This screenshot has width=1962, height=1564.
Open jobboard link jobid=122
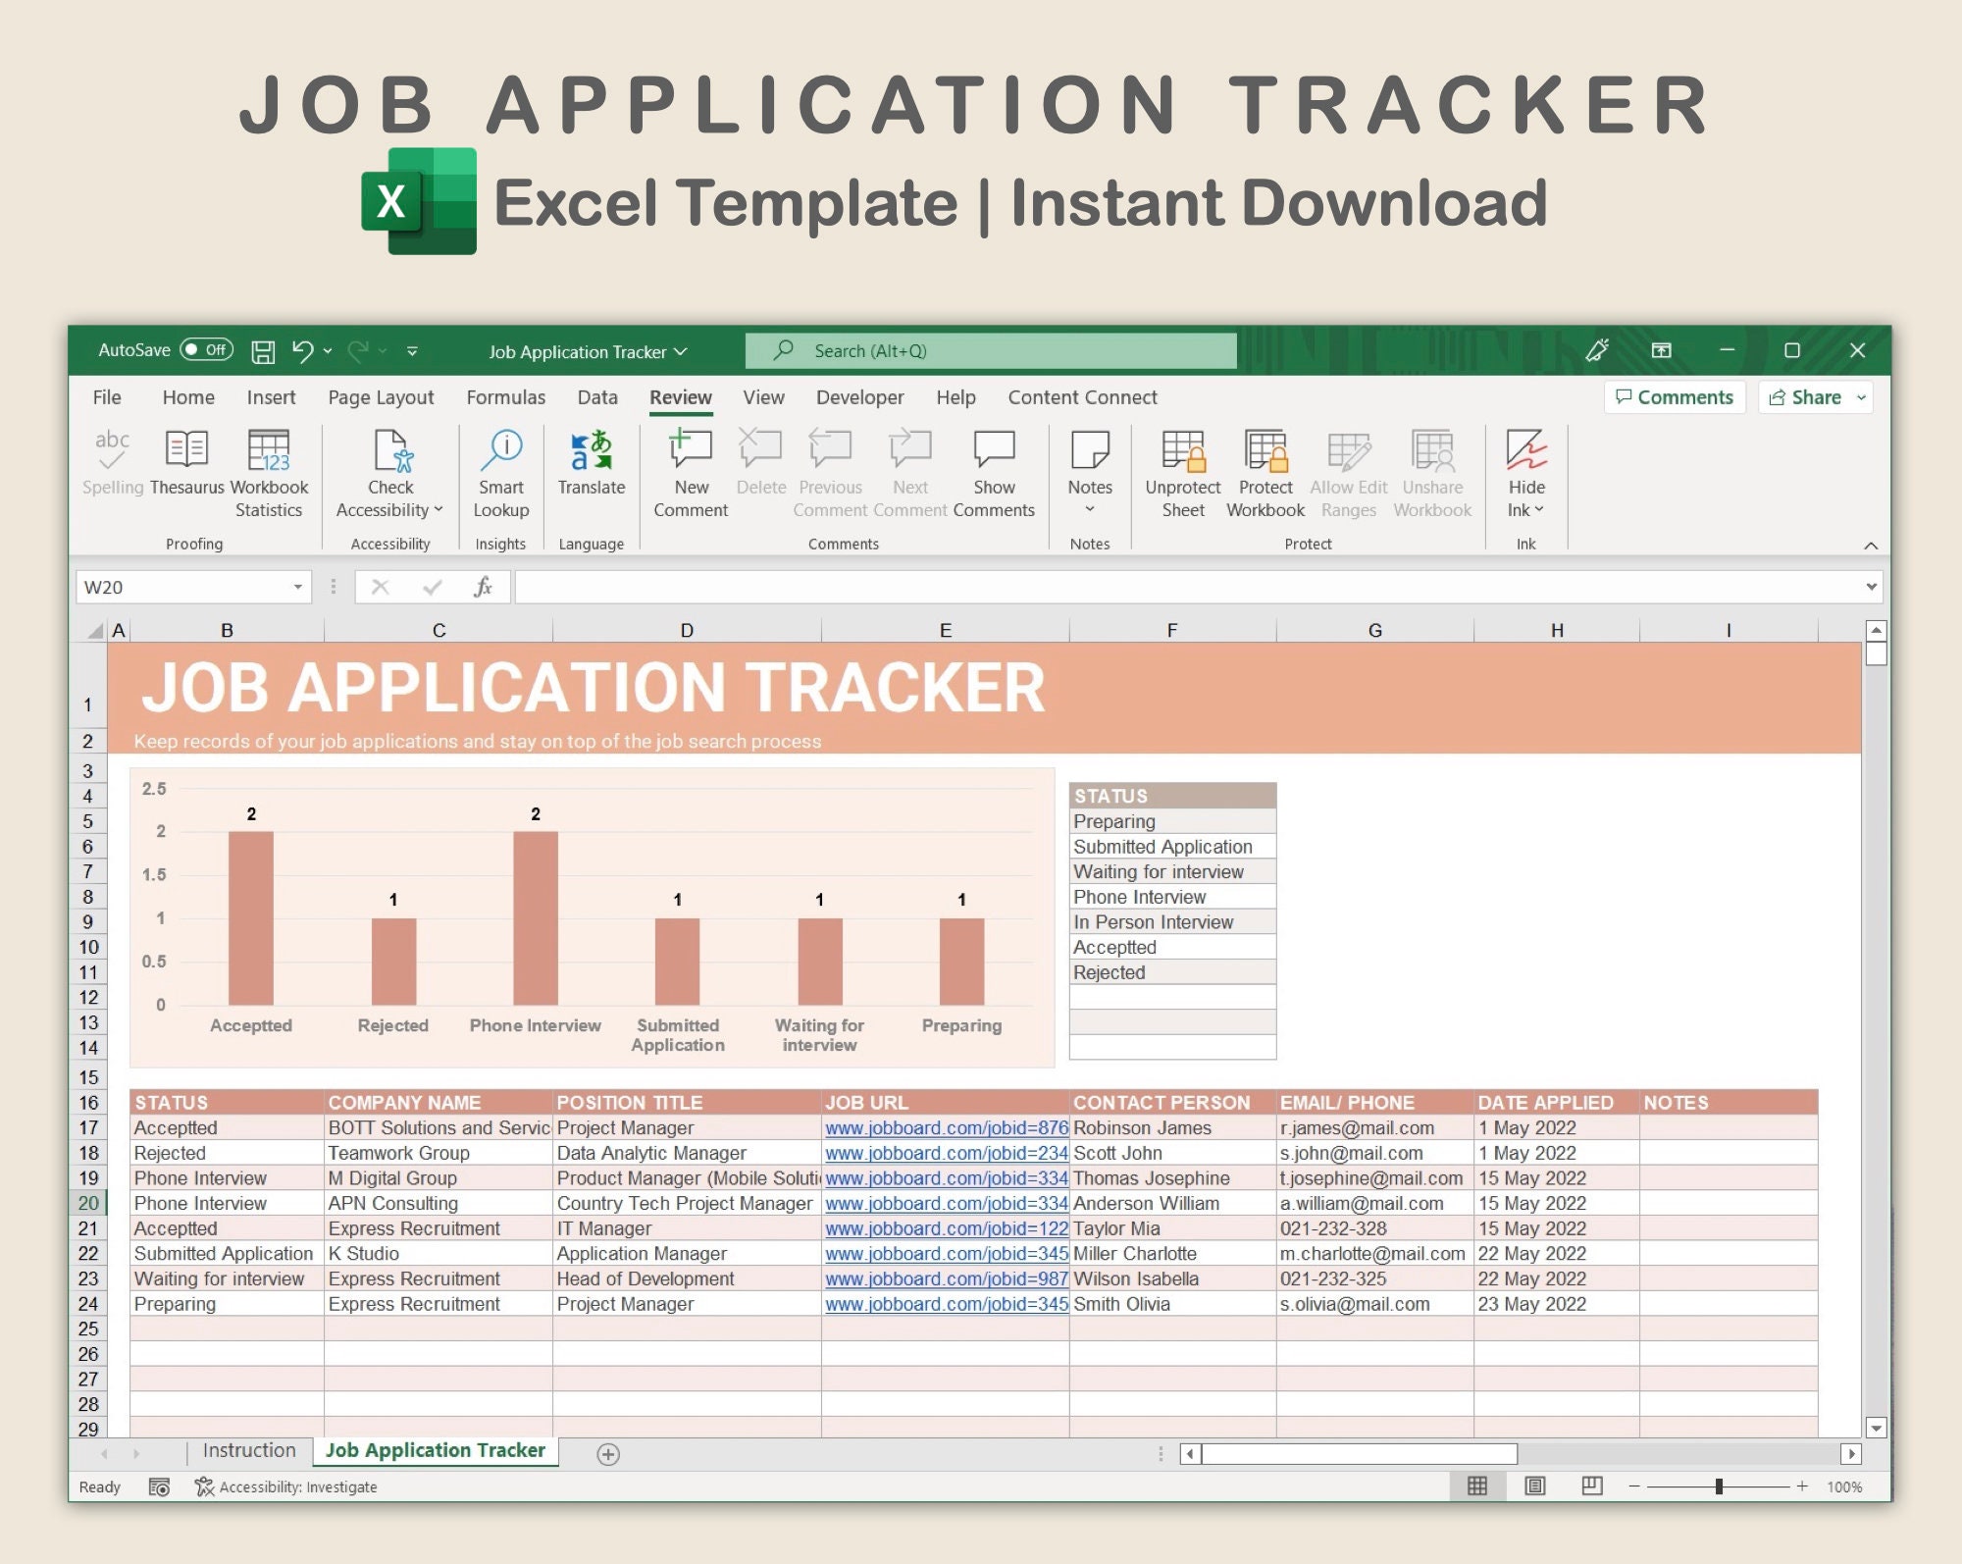click(946, 1228)
